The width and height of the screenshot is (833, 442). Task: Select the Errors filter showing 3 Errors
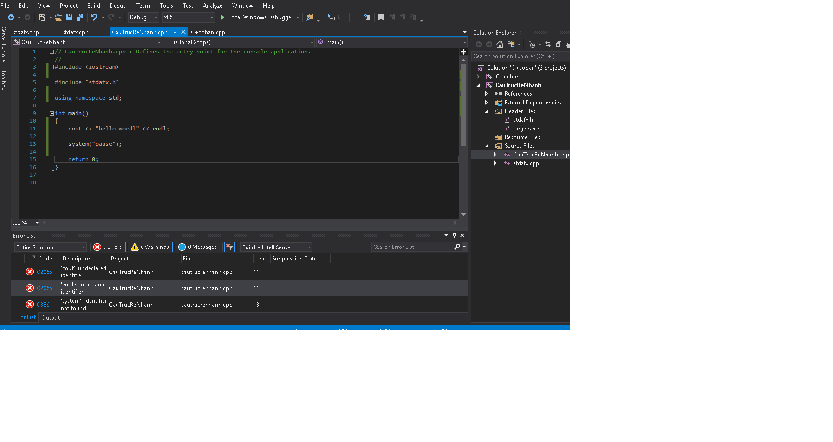108,247
